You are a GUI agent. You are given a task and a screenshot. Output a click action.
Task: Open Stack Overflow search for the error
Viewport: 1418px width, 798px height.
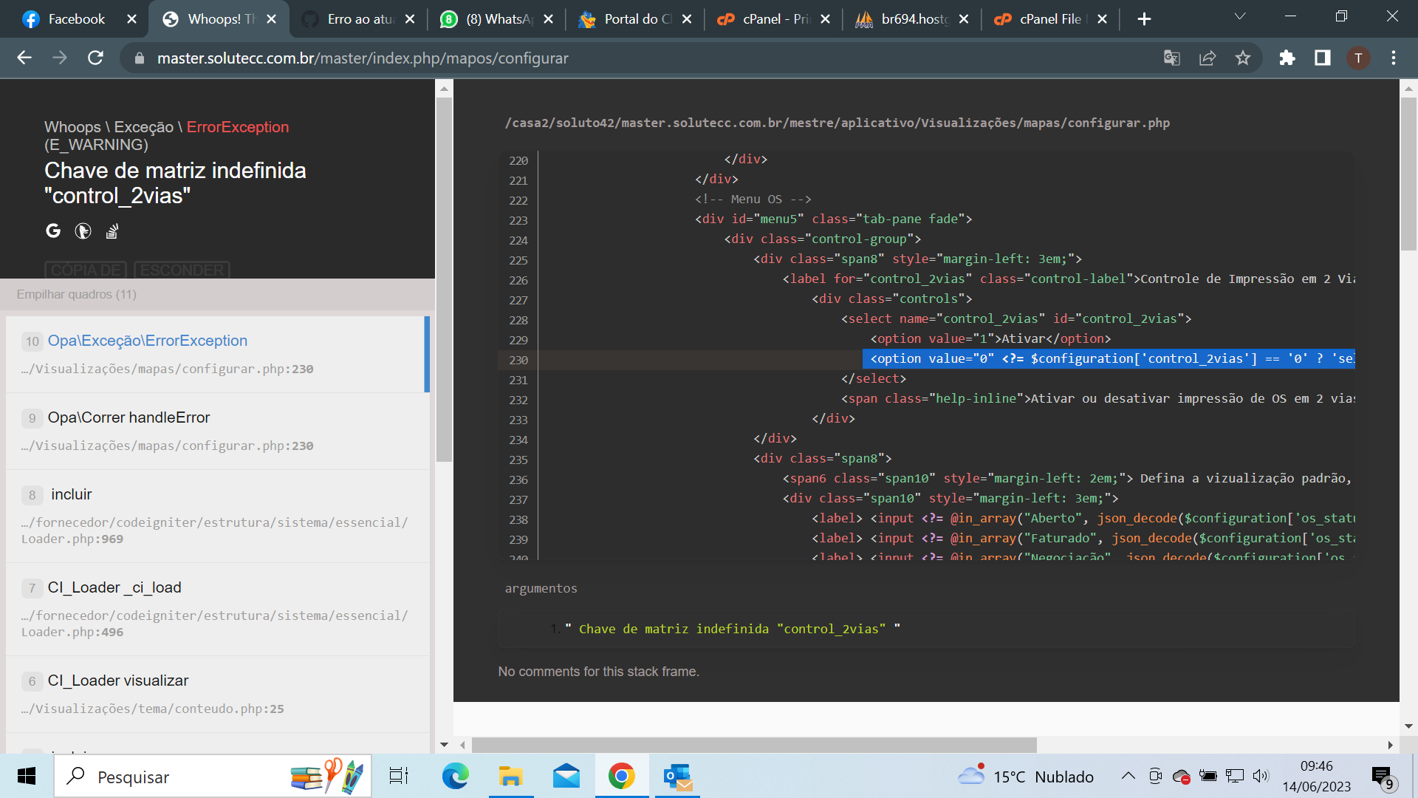[112, 231]
